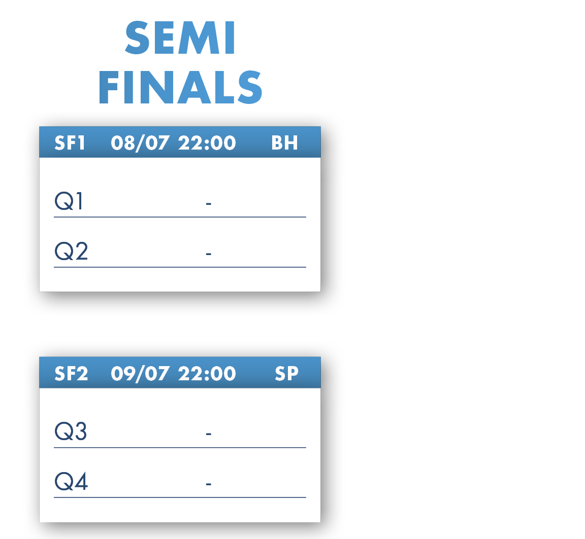Click the word SEMI in title

pyautogui.click(x=180, y=38)
